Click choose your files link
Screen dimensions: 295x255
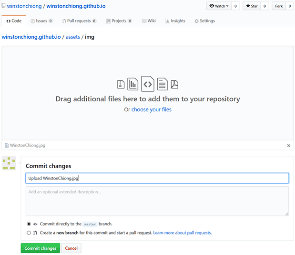152,109
